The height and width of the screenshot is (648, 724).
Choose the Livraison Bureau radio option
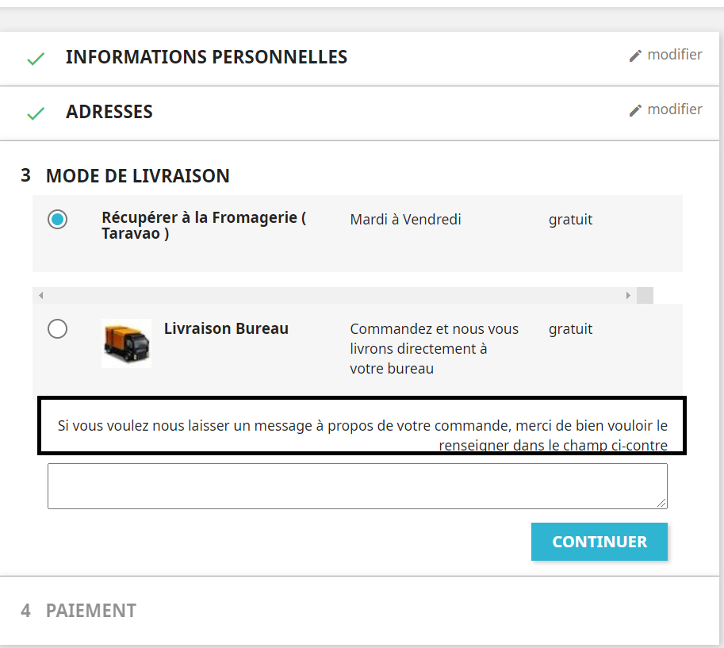click(57, 329)
